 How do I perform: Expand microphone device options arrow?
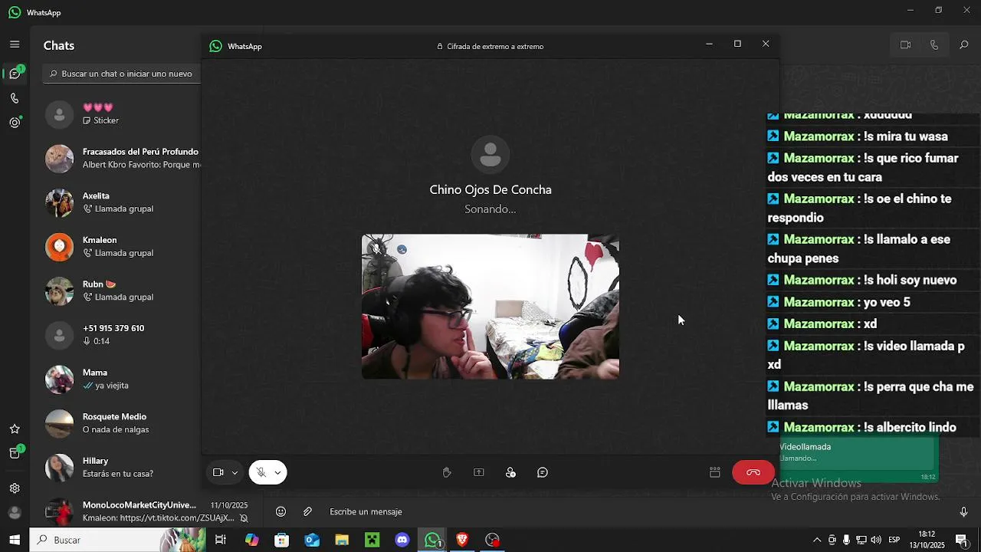pyautogui.click(x=277, y=472)
